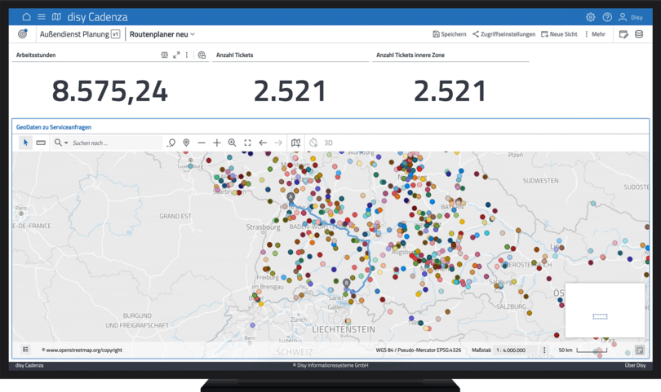661x392 pixels.
Task: Go to the home page icon
Action: 26,17
